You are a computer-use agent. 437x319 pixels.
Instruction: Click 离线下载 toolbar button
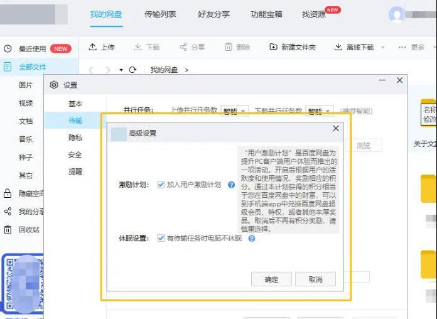[x=354, y=47]
